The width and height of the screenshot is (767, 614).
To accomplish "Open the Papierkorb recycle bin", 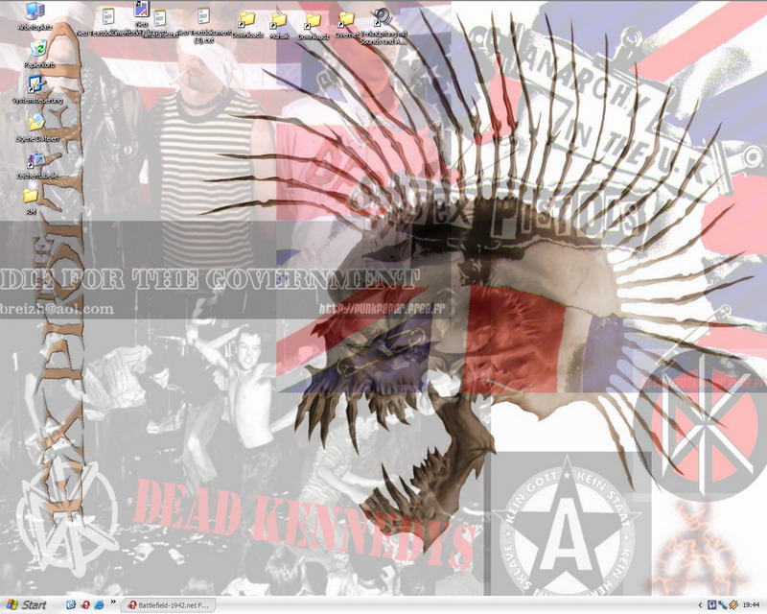I will pyautogui.click(x=38, y=54).
